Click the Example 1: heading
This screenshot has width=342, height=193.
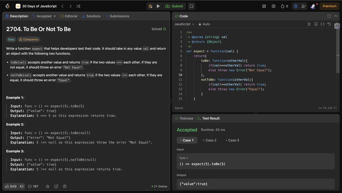click(x=15, y=98)
